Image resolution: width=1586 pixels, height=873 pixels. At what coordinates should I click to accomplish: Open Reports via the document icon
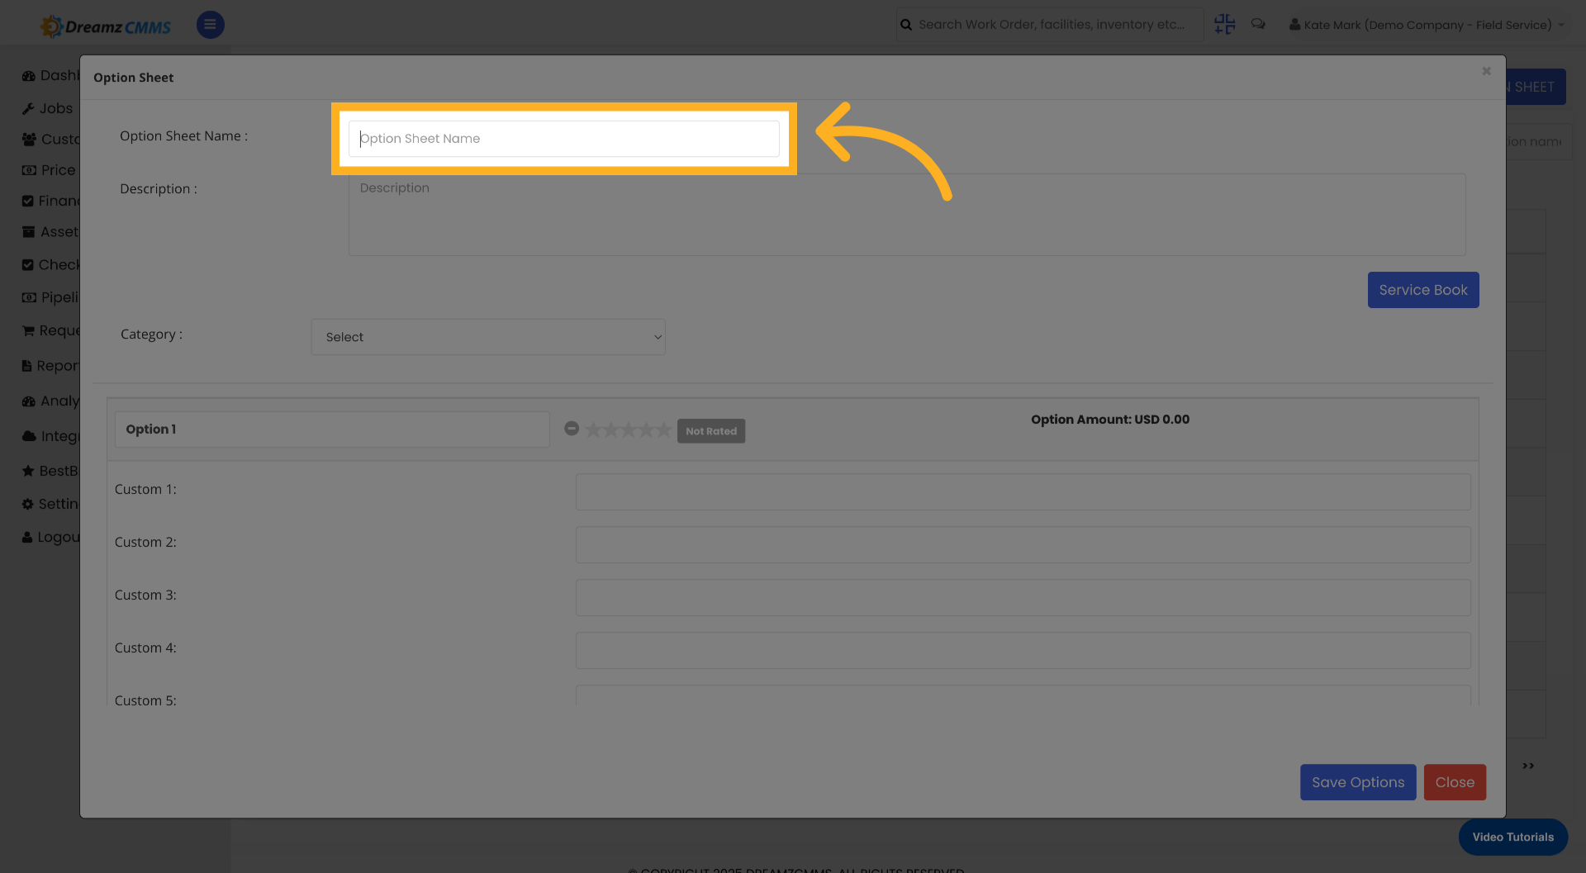[x=27, y=365]
